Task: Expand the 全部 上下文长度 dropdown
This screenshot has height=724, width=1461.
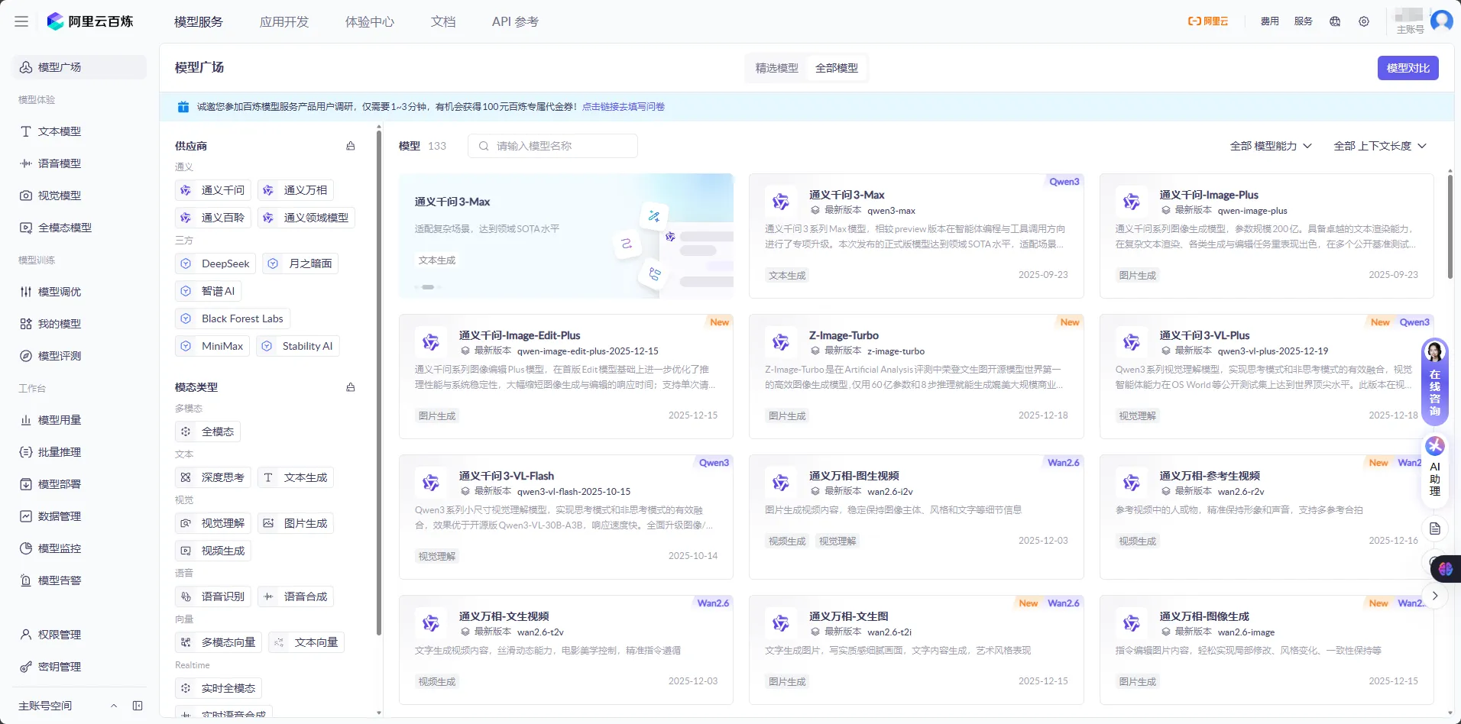Action: [x=1379, y=146]
